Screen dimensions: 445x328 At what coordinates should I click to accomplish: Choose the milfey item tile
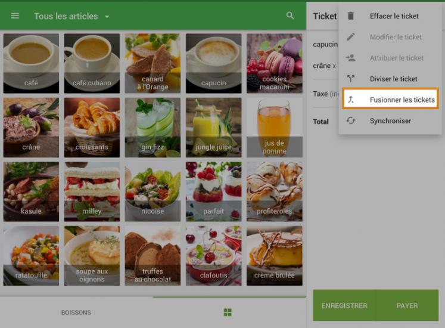point(92,191)
